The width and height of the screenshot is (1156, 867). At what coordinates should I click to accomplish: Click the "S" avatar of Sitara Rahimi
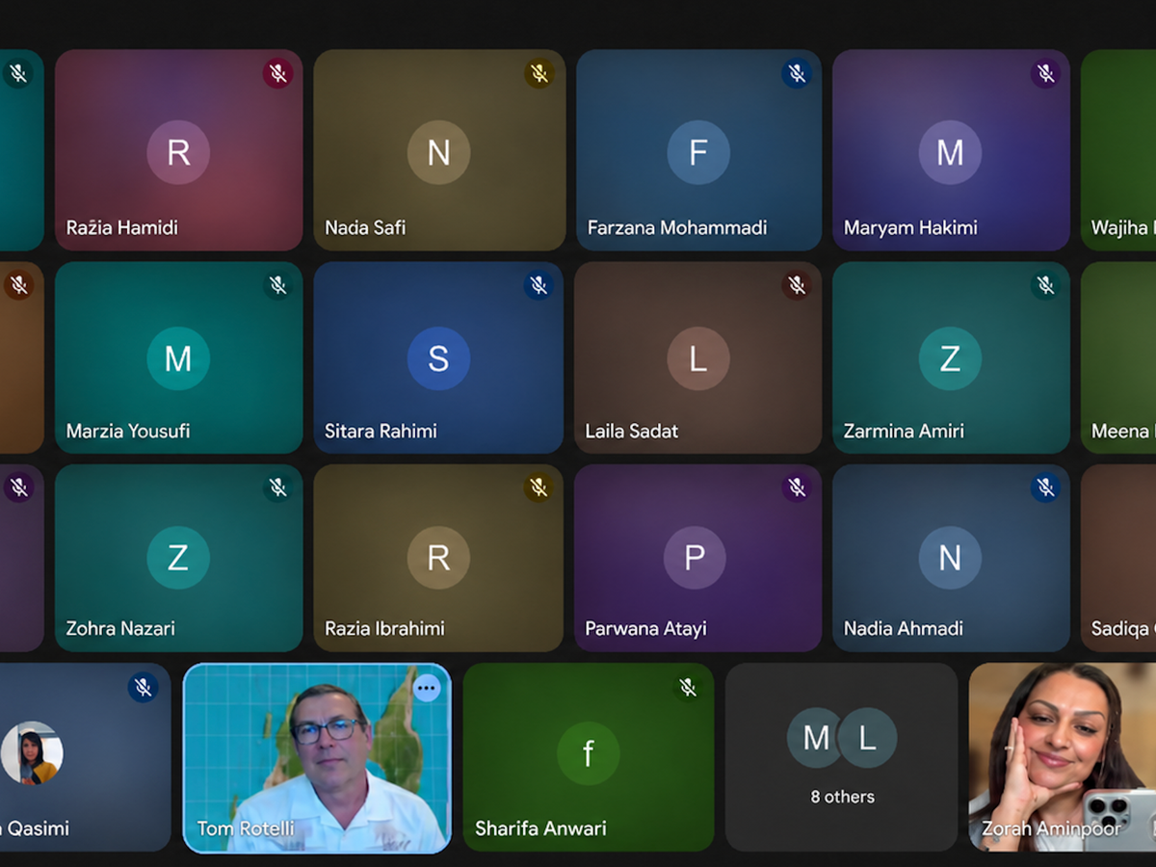point(438,358)
